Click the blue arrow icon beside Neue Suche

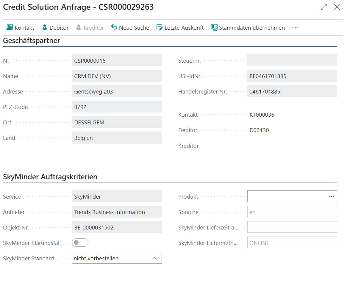[113, 27]
